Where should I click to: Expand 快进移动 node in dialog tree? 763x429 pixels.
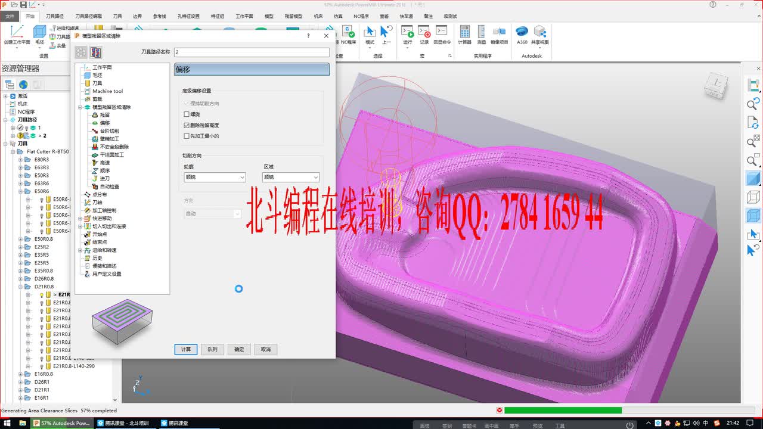click(80, 218)
